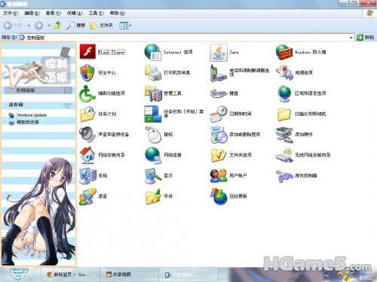Switch to the shared video taskbar item

coord(130,274)
